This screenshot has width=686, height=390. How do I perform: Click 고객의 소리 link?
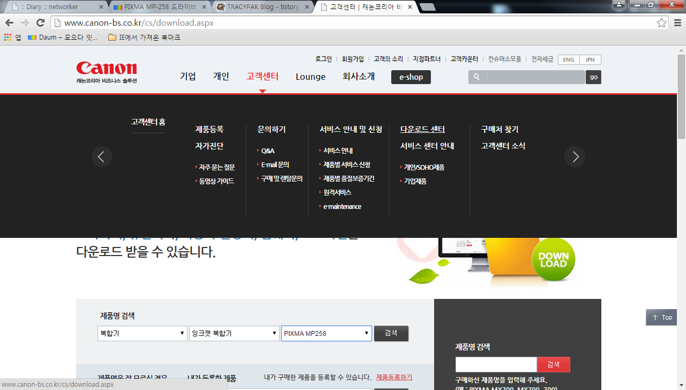click(x=389, y=59)
